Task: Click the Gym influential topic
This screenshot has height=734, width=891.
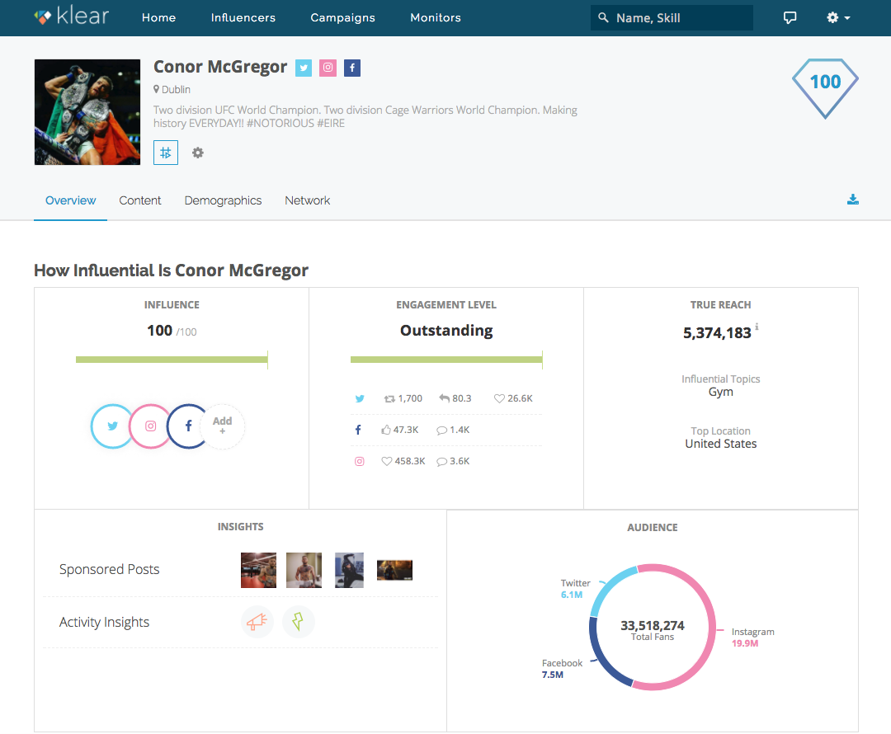Action: [x=720, y=392]
